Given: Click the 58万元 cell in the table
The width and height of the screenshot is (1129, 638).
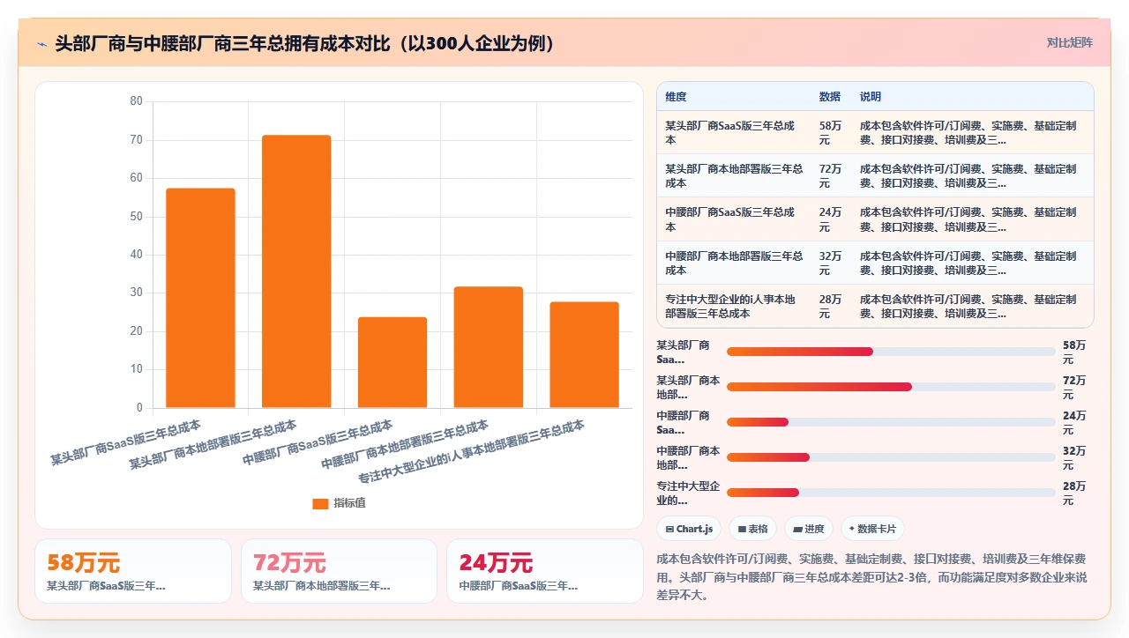Looking at the screenshot, I should point(830,133).
